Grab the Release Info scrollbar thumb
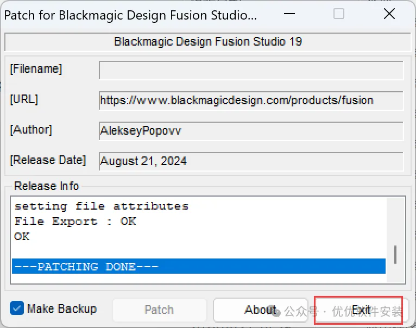This screenshot has width=416, height=328. [395, 254]
